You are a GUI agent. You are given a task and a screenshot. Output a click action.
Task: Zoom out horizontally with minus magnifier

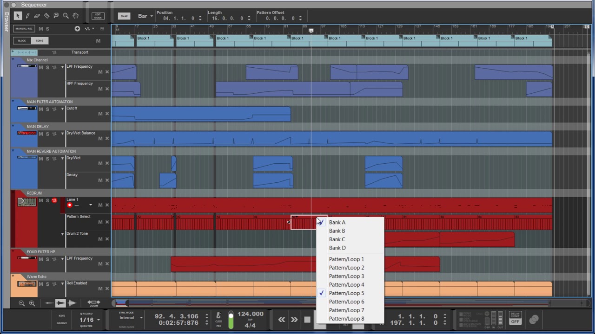click(x=21, y=303)
